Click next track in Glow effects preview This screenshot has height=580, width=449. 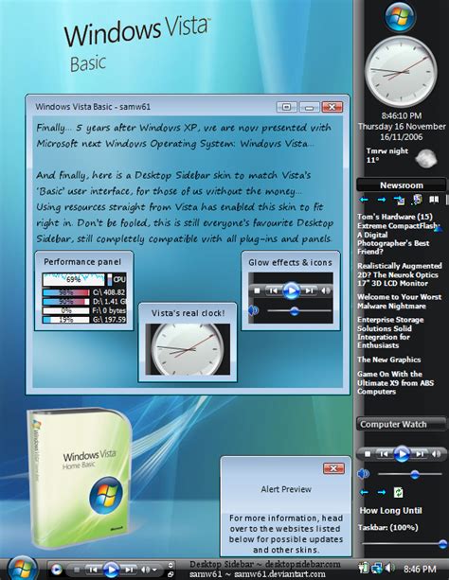(x=309, y=290)
